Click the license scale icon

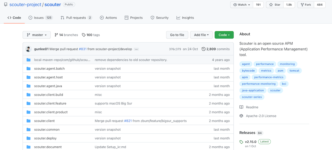241,116
